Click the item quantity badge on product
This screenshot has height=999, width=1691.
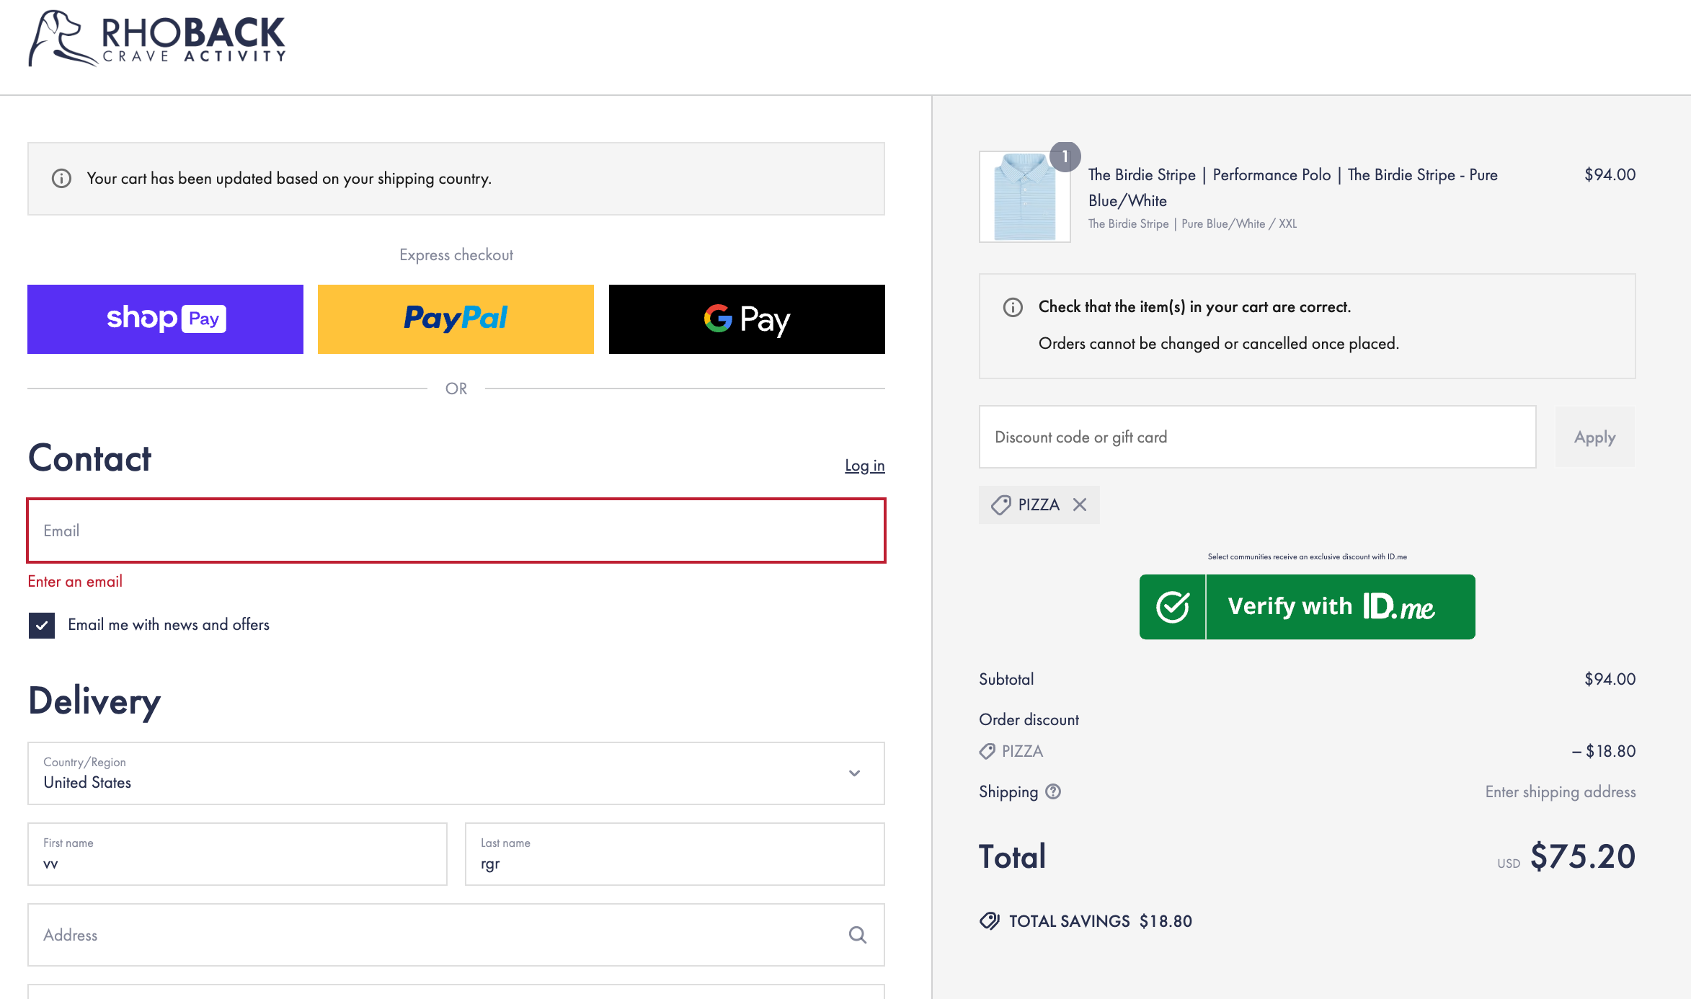point(1066,157)
